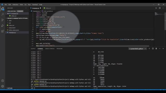Open the Manage gear icon
The height and width of the screenshot is (93, 166).
coord(3,86)
